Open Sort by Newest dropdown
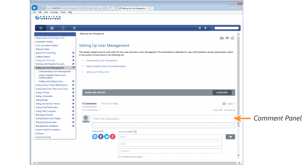The width and height of the screenshot is (304, 165). (91, 110)
